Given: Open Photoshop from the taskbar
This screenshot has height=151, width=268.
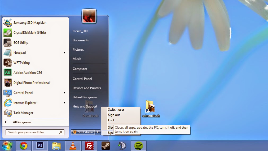Looking at the screenshot, I should coord(40,146).
